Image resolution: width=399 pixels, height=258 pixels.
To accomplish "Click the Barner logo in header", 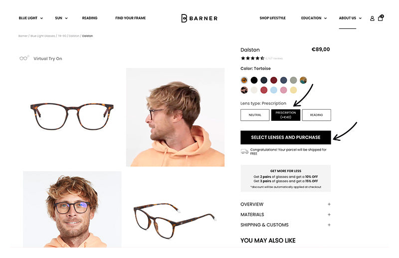I will pos(199,18).
